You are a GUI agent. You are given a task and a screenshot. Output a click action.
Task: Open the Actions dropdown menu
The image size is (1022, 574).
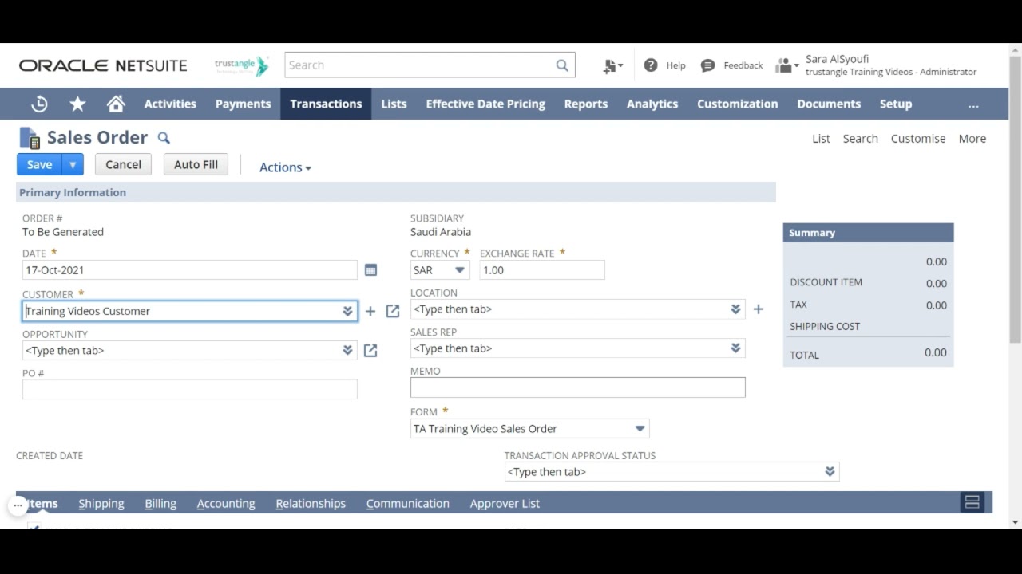[285, 167]
